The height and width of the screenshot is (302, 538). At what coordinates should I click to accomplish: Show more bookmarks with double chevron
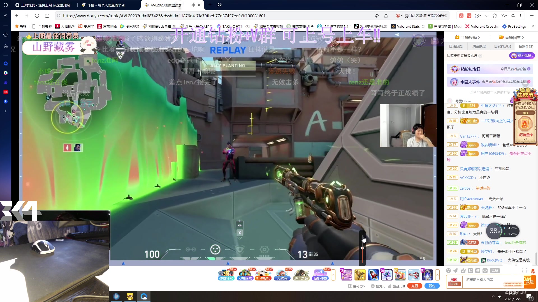[533, 26]
